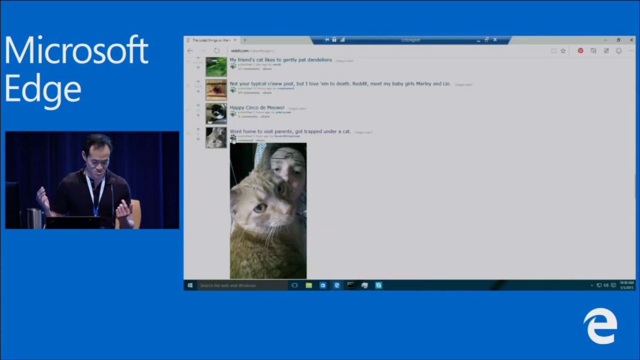Open 'Happy Cinco de Meowo!' post
The width and height of the screenshot is (640, 360).
point(257,108)
